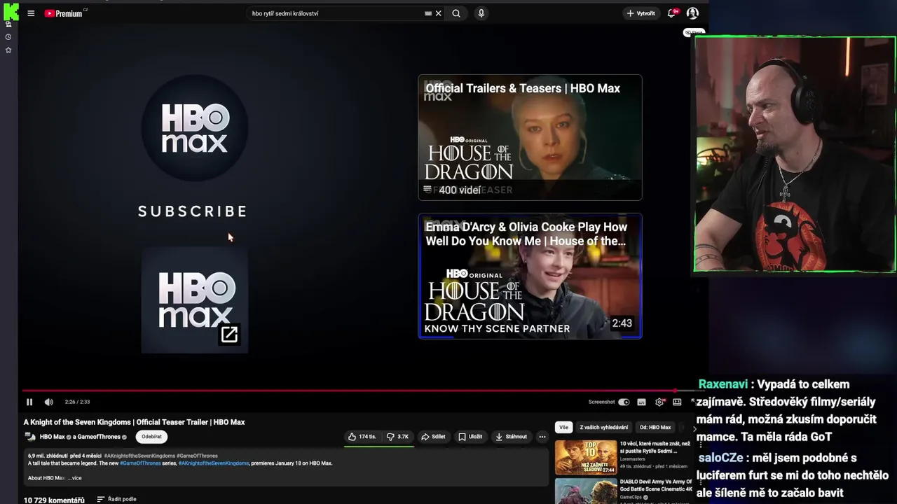Mute the video volume
This screenshot has width=897, height=504.
[48, 402]
